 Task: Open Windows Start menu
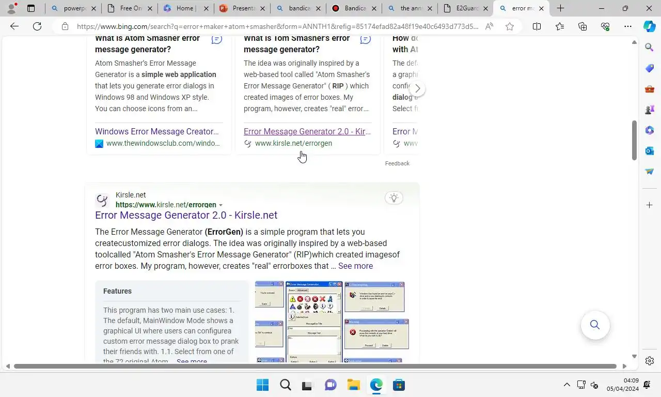pyautogui.click(x=262, y=385)
